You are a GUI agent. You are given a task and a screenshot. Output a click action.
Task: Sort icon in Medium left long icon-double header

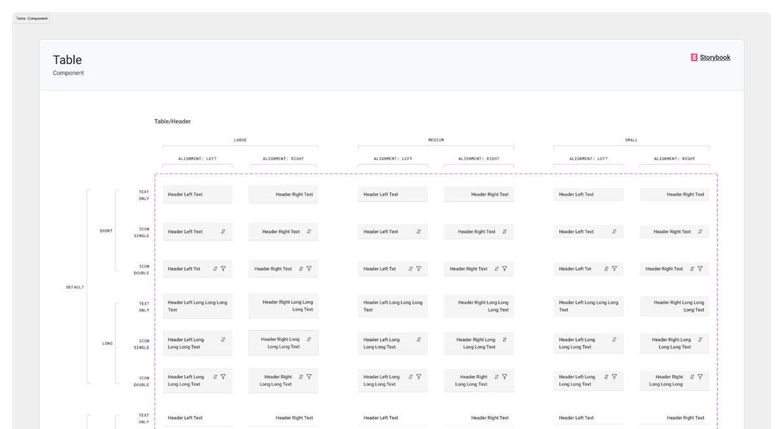point(411,377)
